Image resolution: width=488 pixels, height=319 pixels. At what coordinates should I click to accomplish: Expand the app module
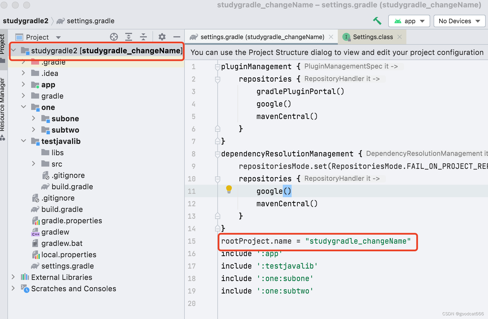coord(24,84)
